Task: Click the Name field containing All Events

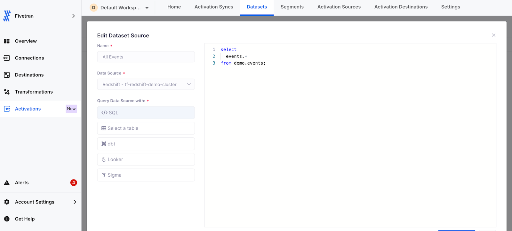Action: click(146, 57)
